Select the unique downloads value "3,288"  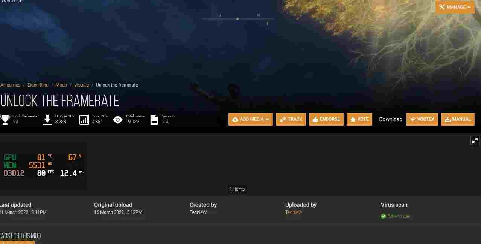61,122
